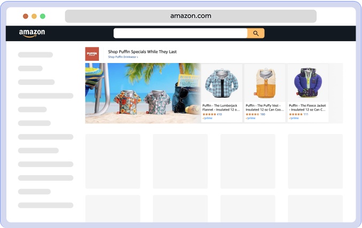Open the 410 reviews rating
Image resolution: width=362 pixels, height=228 pixels.
(x=212, y=114)
